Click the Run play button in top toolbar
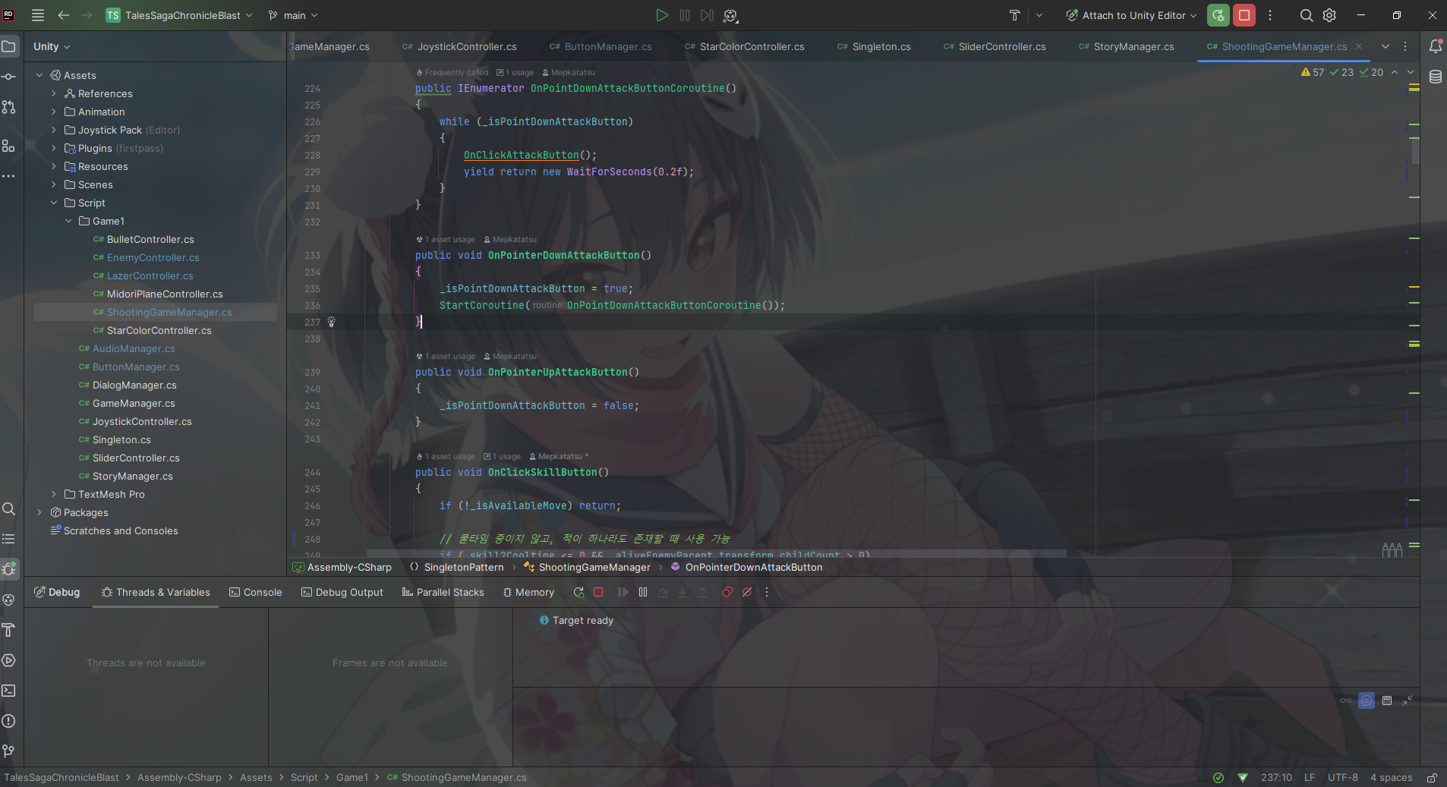The image size is (1447, 787). tap(662, 15)
